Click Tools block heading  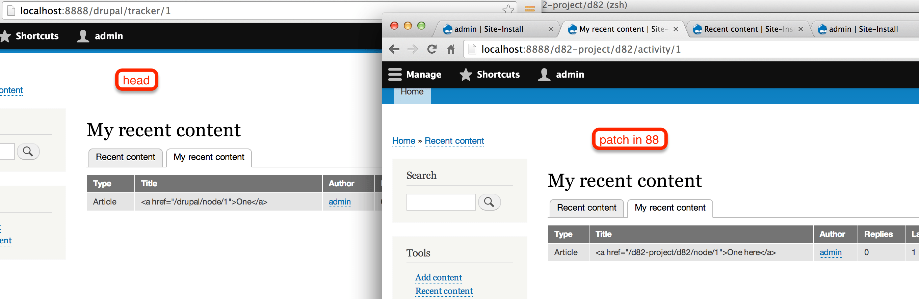418,253
